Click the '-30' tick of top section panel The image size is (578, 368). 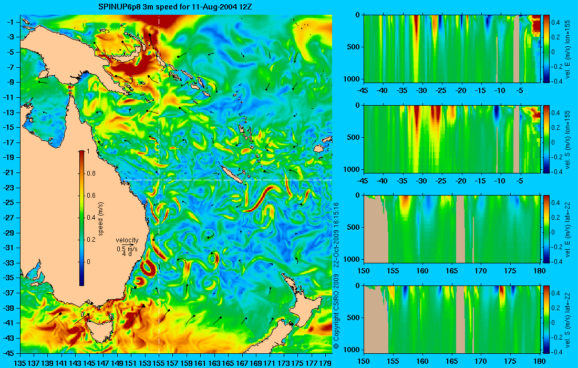pyautogui.click(x=422, y=90)
